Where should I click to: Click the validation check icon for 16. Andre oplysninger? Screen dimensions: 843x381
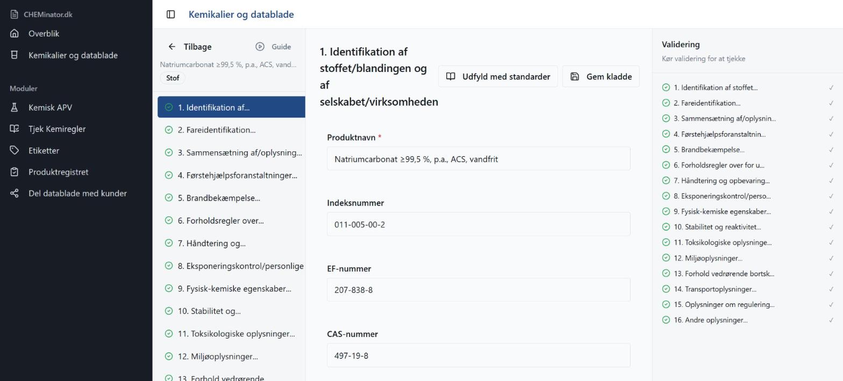666,320
